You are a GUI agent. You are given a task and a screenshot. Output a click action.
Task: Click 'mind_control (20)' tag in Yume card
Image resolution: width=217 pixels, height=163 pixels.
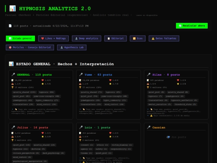[x=114, y=104]
